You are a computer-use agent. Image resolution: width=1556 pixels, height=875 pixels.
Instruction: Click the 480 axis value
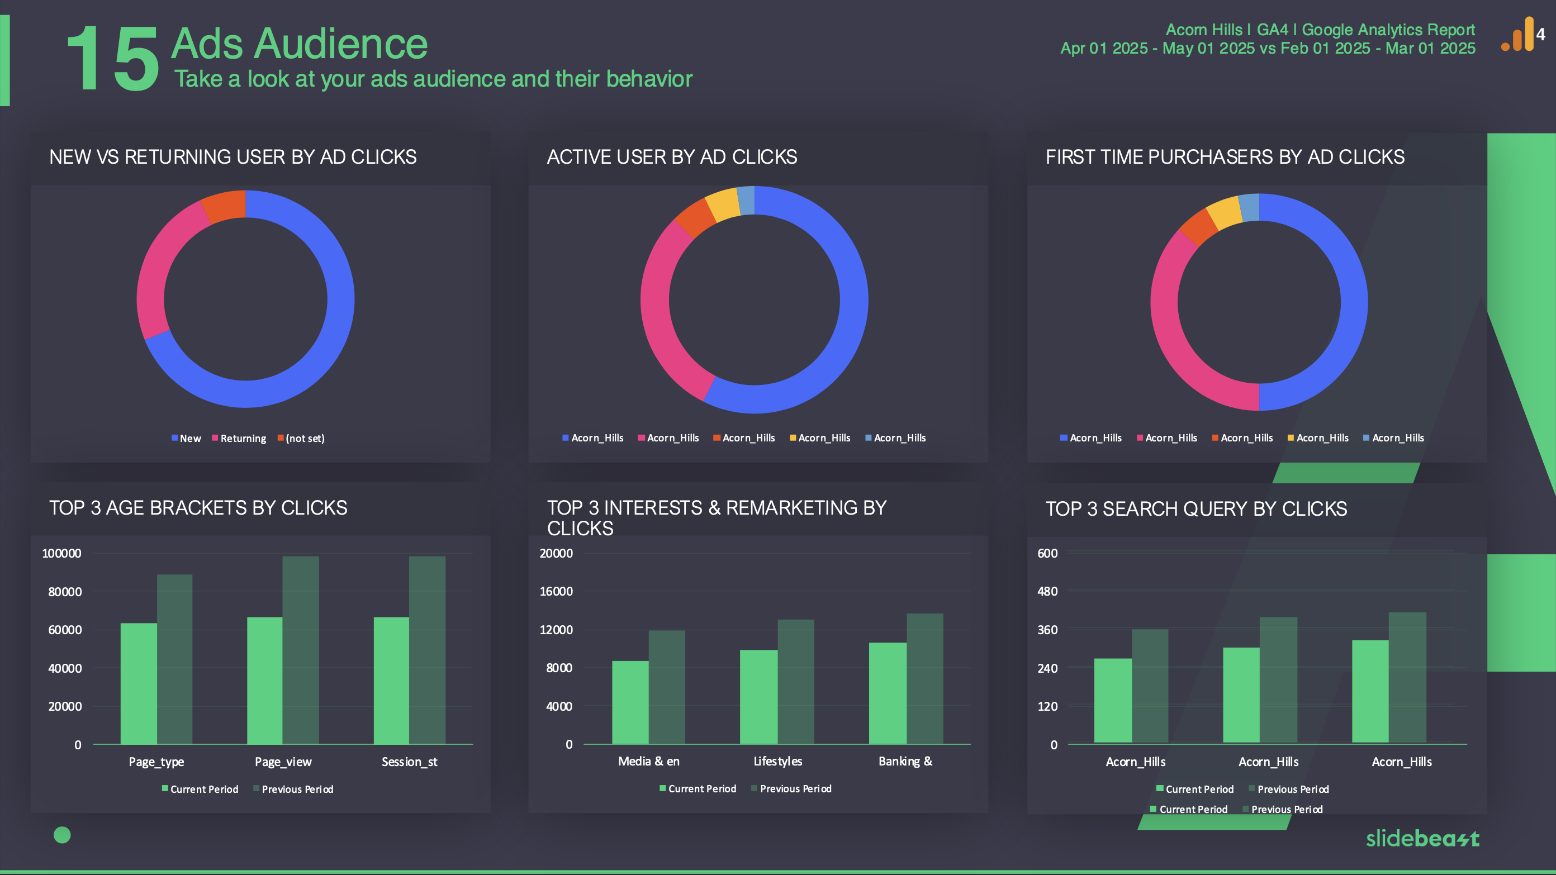pos(1047,591)
